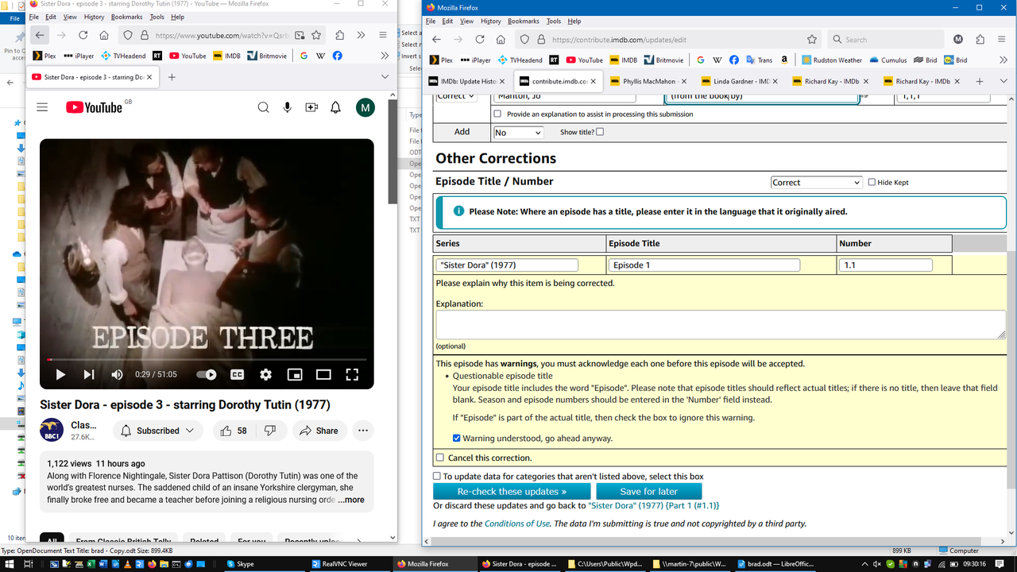
Task: Open the Add row 'No' dropdown
Action: [x=518, y=133]
